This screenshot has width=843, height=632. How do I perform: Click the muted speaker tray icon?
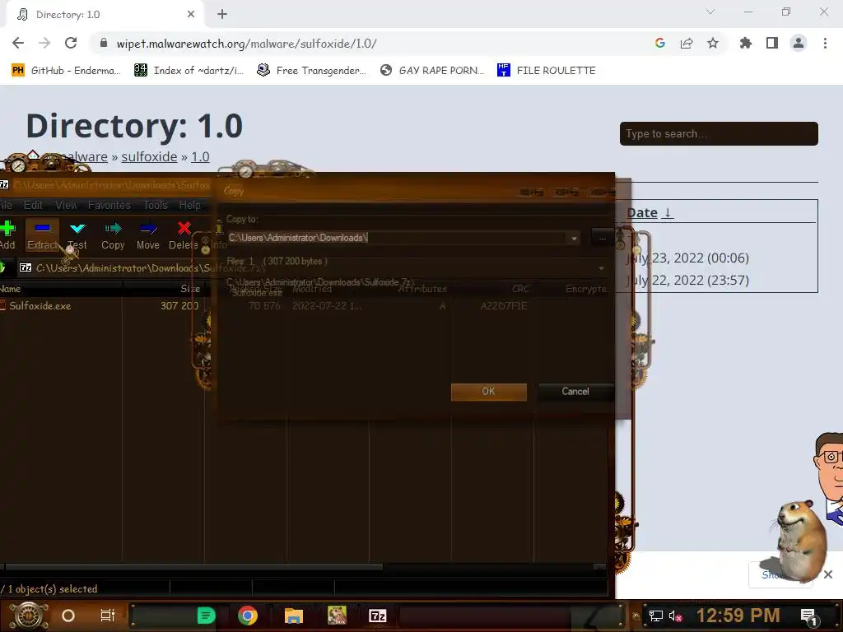tap(675, 616)
